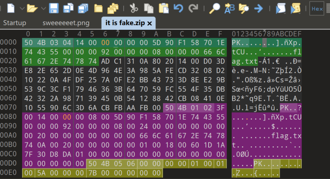330x179 pixels.
Task: Select byte '50' at the start of row 0000
Action: click(28, 43)
